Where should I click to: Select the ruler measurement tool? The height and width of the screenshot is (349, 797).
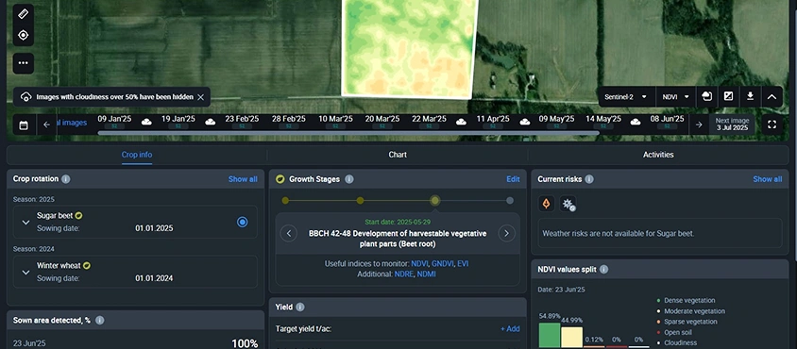[23, 14]
